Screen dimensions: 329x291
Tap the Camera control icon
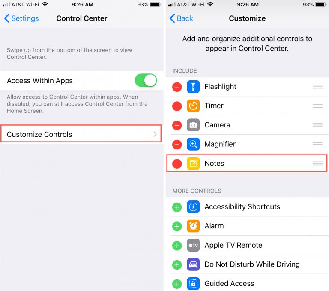pyautogui.click(x=193, y=125)
